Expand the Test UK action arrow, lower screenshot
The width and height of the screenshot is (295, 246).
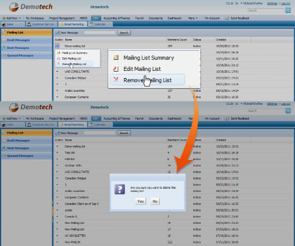pos(57,153)
